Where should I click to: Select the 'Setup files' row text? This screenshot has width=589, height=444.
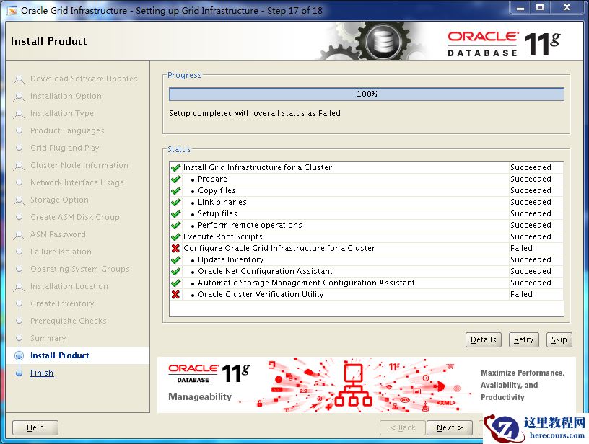(217, 214)
